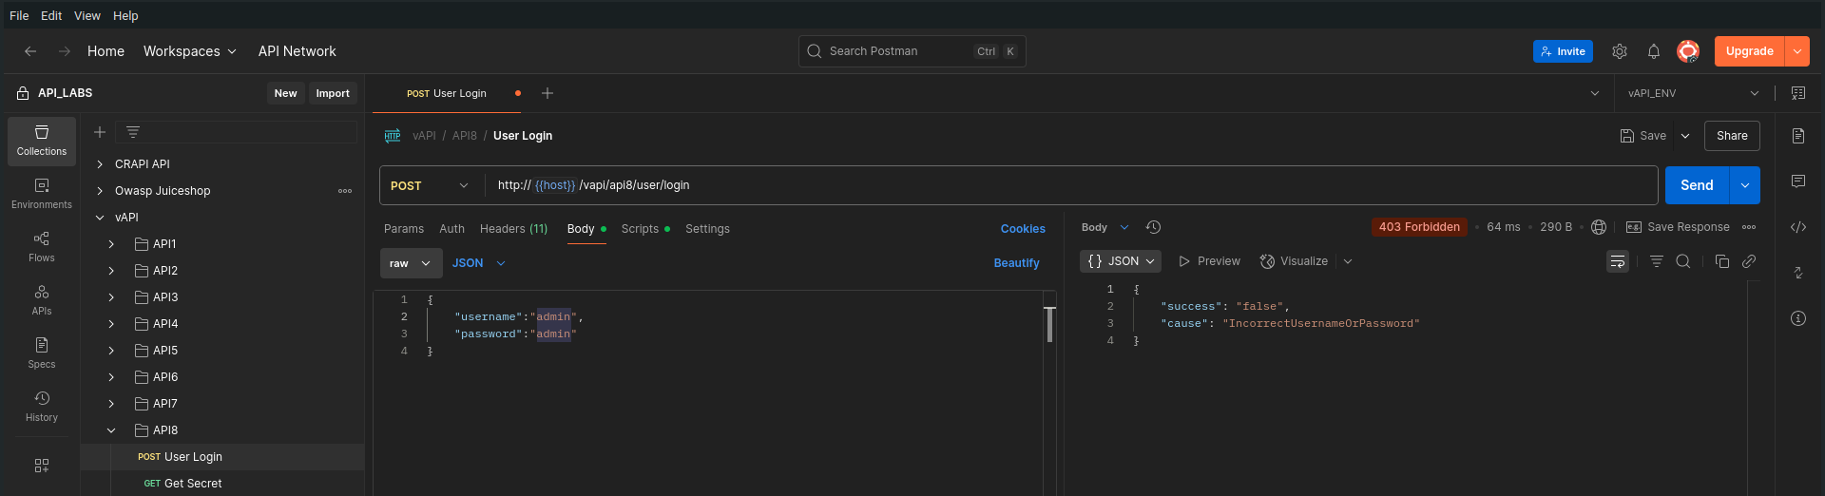Collapse the vAPI collection
This screenshot has width=1825, height=496.
[x=100, y=218]
